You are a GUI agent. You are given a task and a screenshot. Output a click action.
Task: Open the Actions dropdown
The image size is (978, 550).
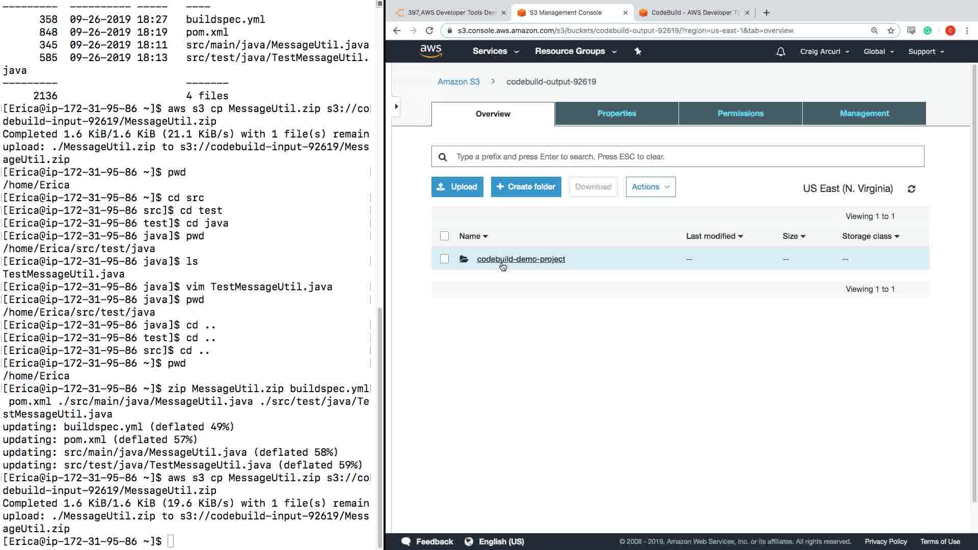pos(650,187)
